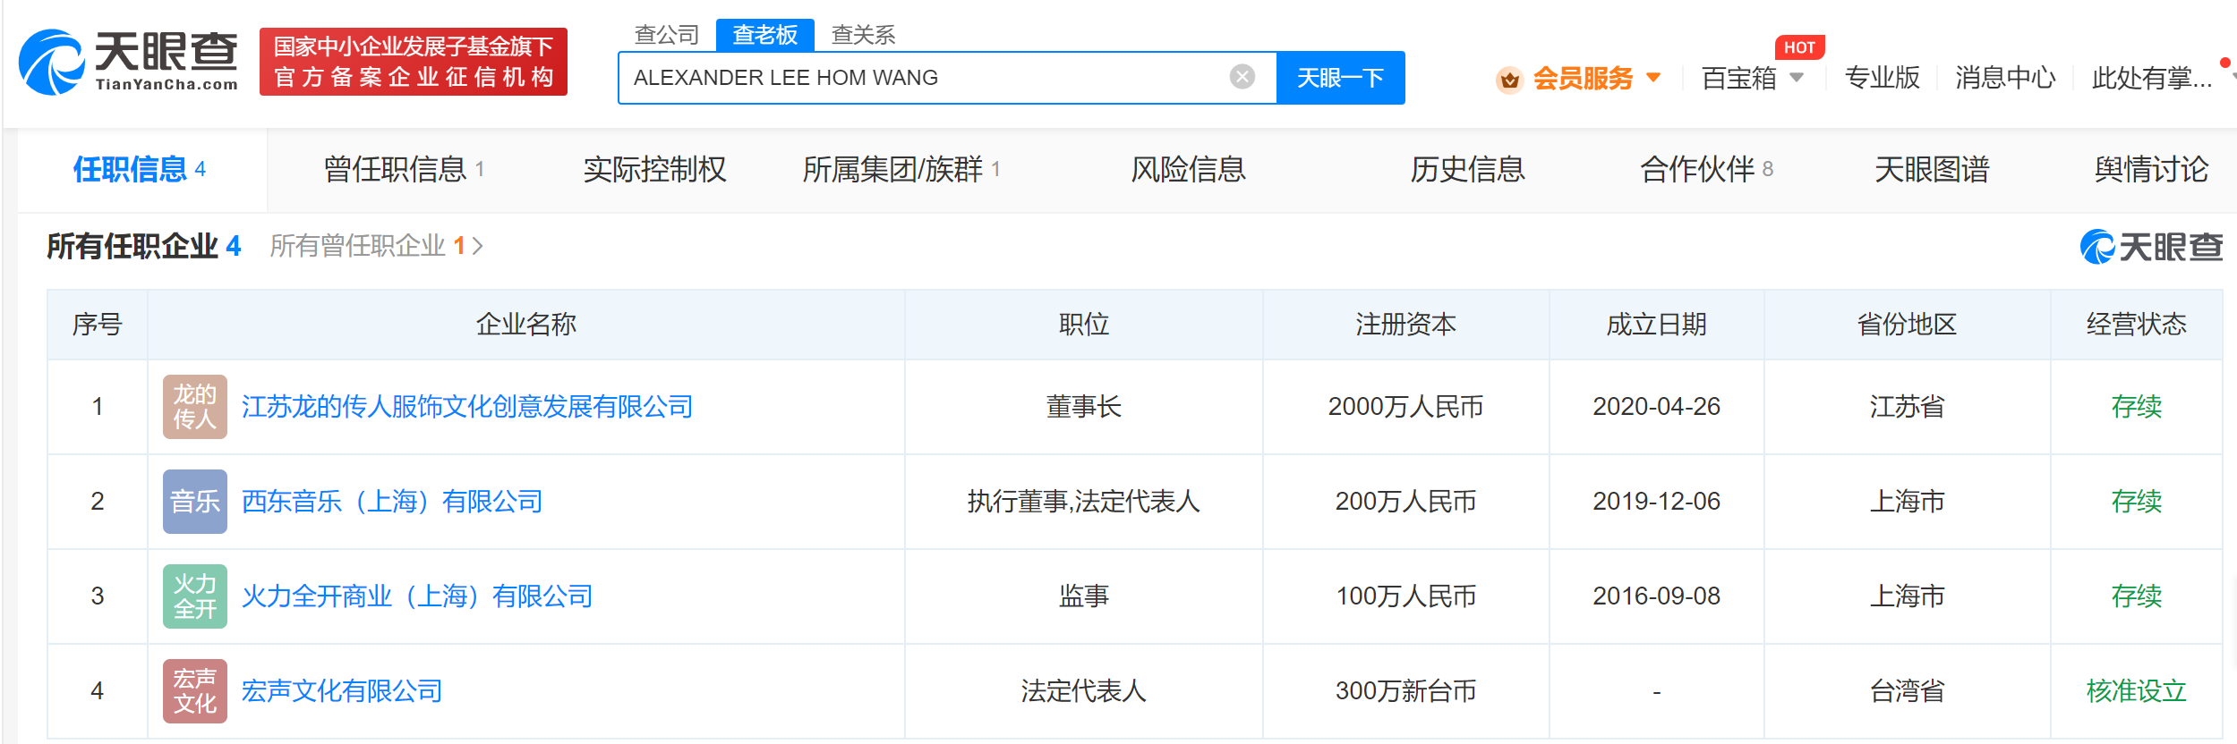Open 江苏龙的传人服饰文化创意发展有限公司 link
The image size is (2237, 744).
click(x=466, y=407)
